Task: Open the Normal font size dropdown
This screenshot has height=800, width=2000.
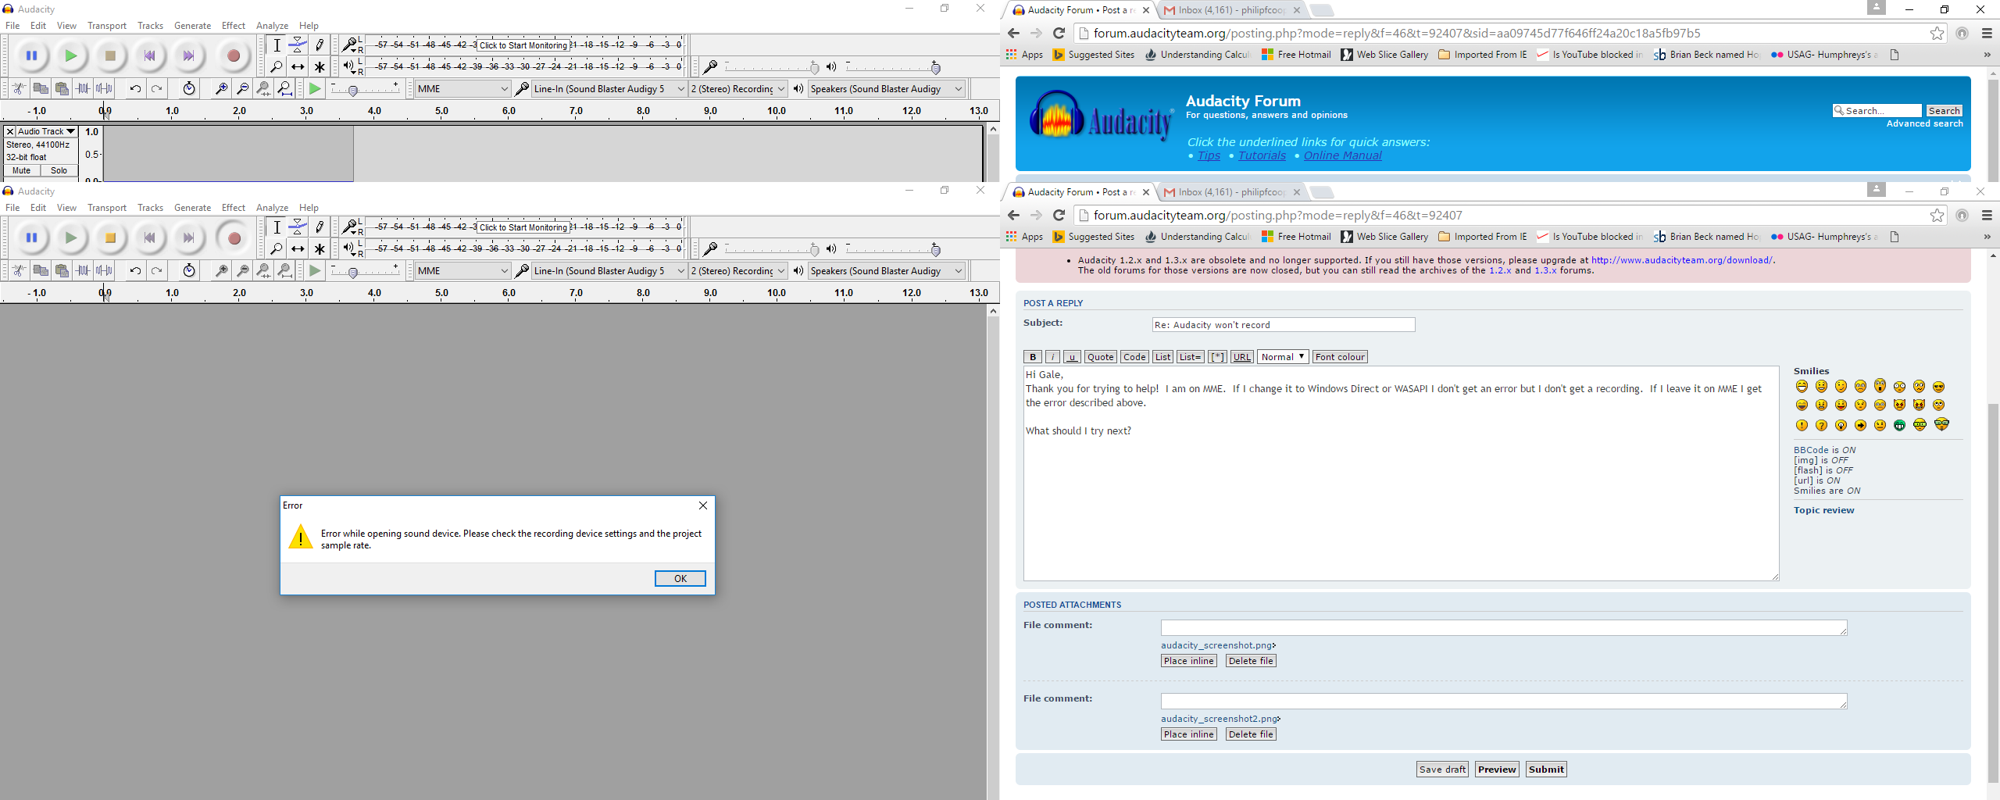Action: (x=1282, y=356)
